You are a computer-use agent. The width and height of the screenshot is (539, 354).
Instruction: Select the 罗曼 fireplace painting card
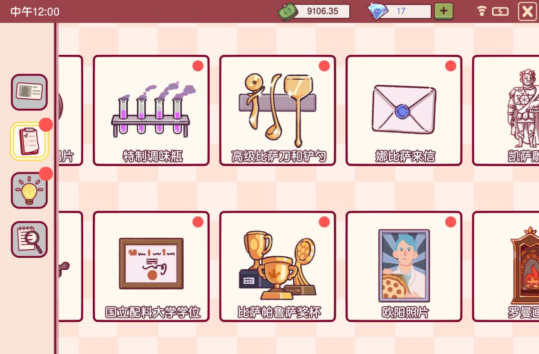click(506, 266)
